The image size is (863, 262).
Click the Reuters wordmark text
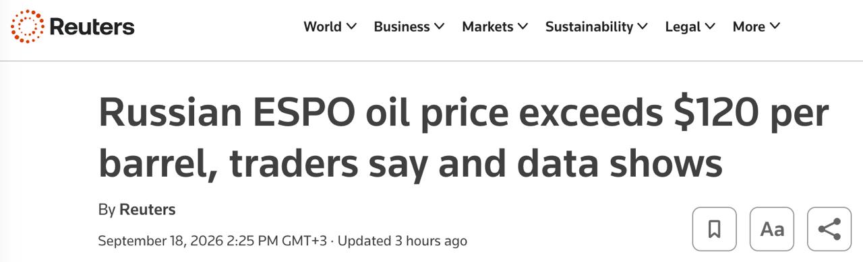(x=92, y=27)
